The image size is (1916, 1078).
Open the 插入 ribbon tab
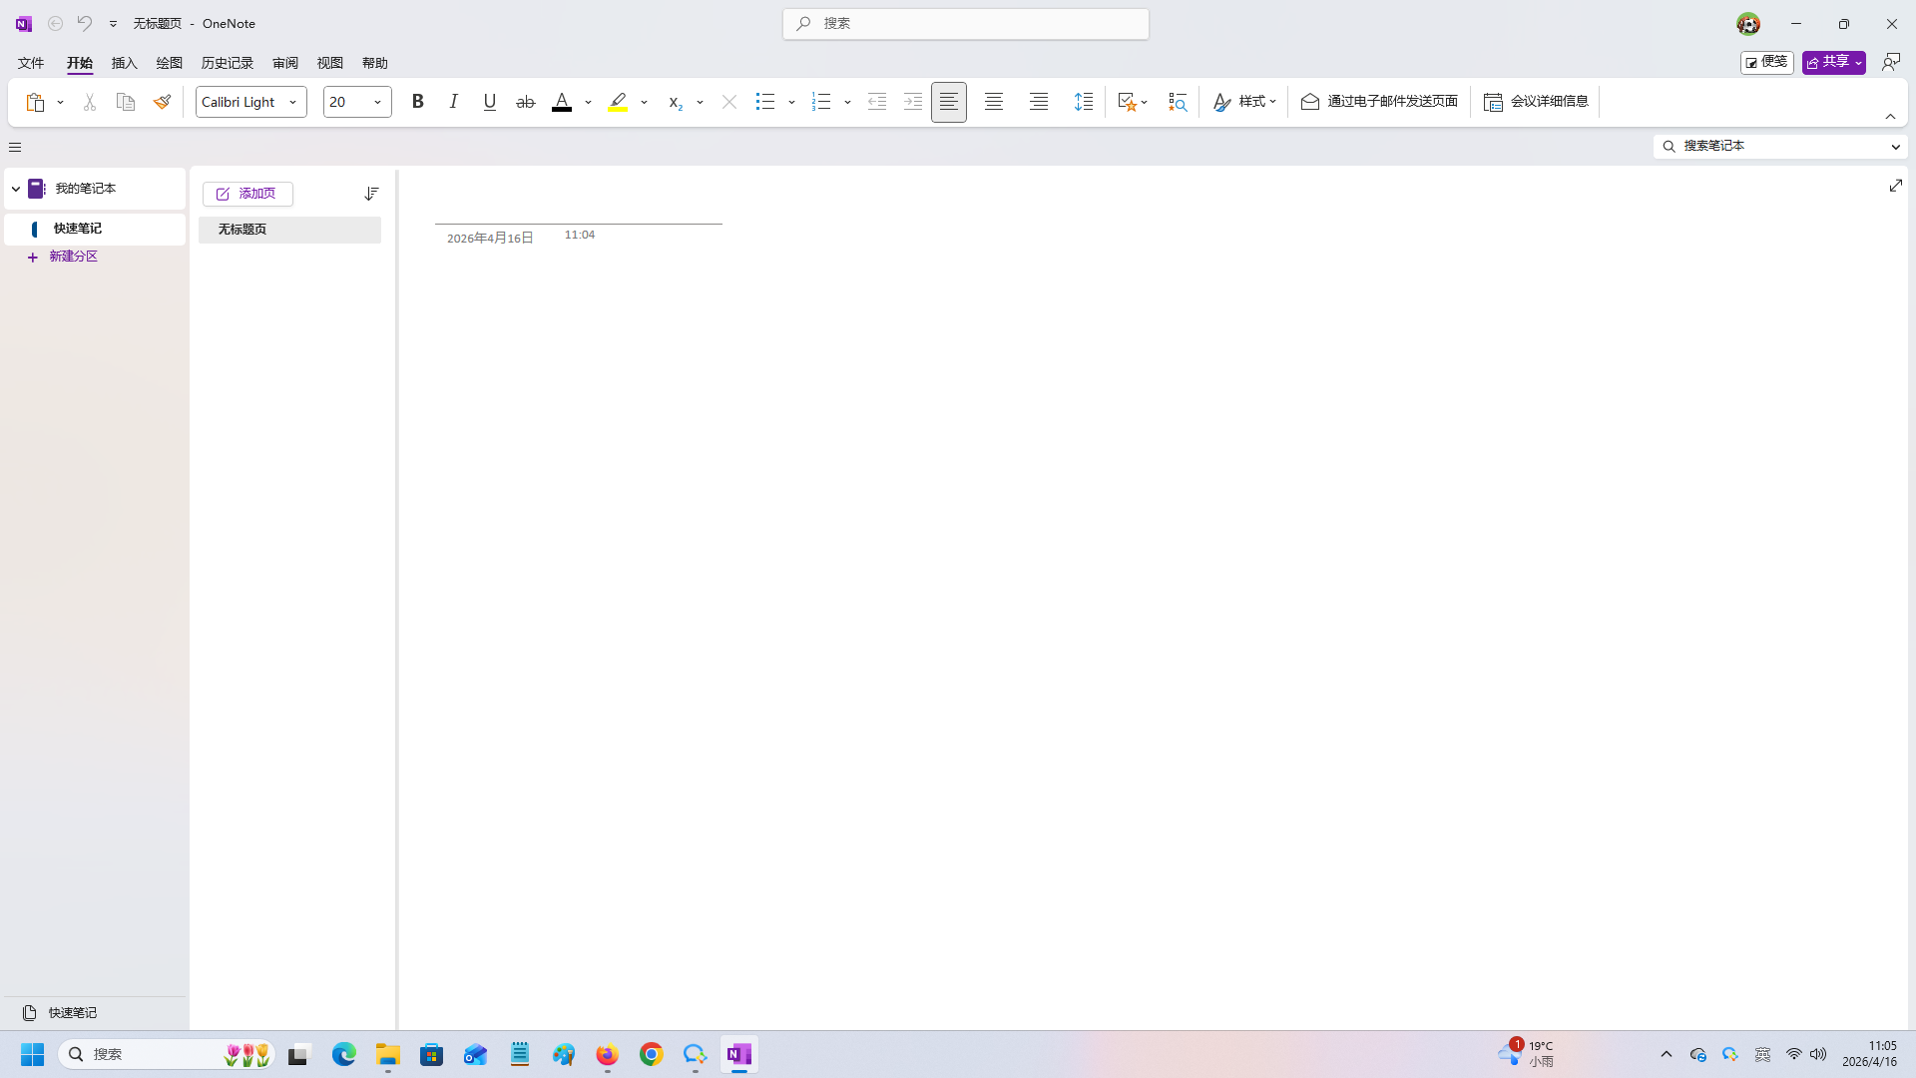pos(124,63)
